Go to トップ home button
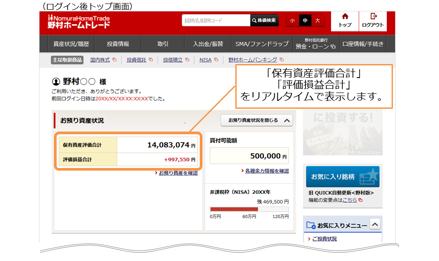Viewport: 439px width, 261px height. pyautogui.click(x=345, y=21)
